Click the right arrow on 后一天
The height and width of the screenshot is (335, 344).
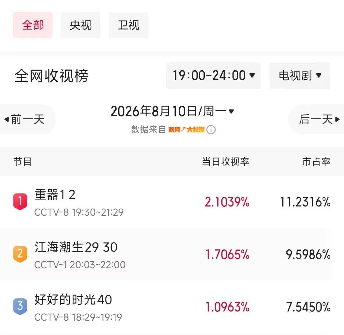tap(337, 119)
